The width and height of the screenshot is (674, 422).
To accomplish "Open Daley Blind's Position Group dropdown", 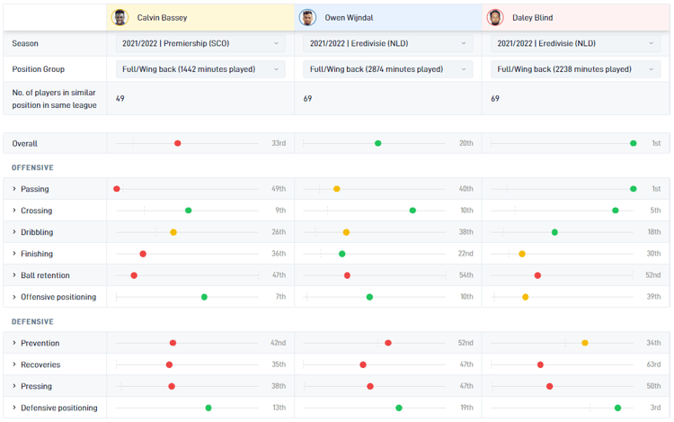I will [x=575, y=69].
